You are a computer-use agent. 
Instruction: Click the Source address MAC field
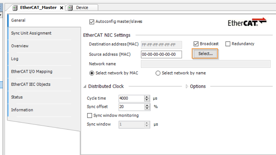coord(161,54)
